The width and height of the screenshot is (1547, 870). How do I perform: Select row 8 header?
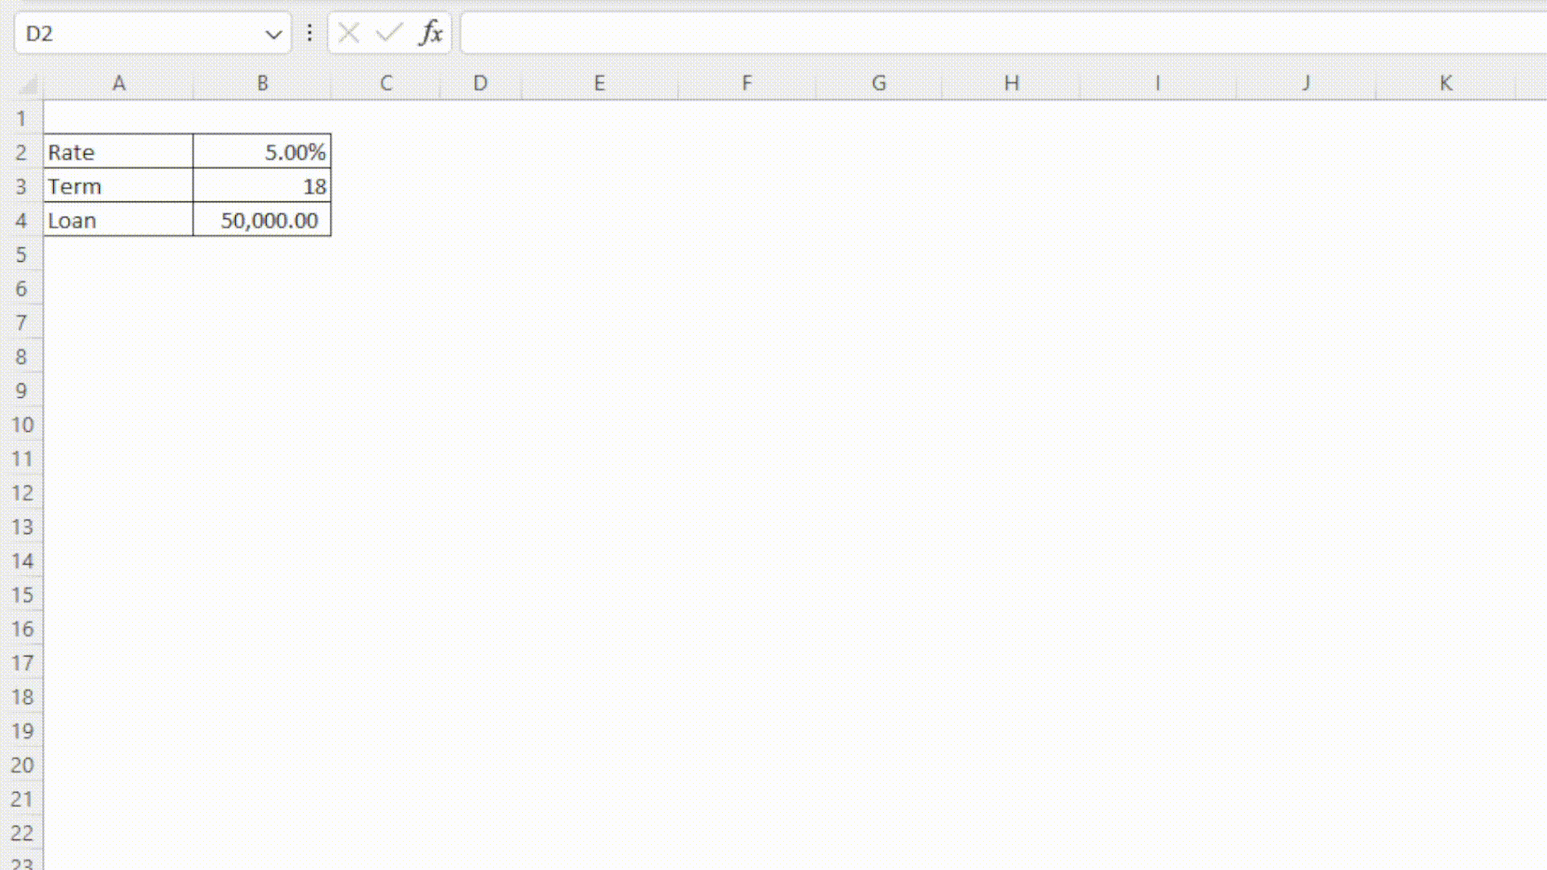[x=22, y=356]
